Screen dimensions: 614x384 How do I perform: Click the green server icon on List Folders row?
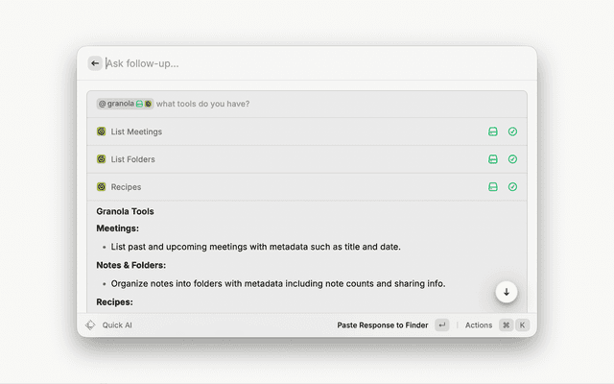pos(493,159)
